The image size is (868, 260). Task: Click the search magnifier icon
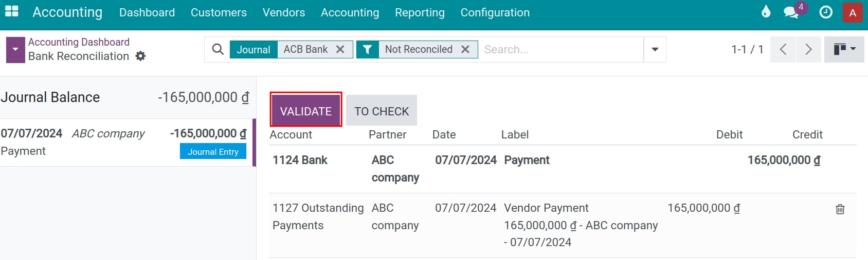pyautogui.click(x=218, y=49)
